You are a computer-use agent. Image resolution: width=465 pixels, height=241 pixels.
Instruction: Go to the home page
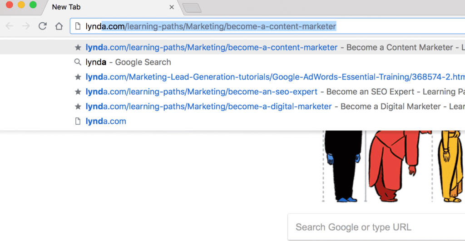(x=59, y=26)
